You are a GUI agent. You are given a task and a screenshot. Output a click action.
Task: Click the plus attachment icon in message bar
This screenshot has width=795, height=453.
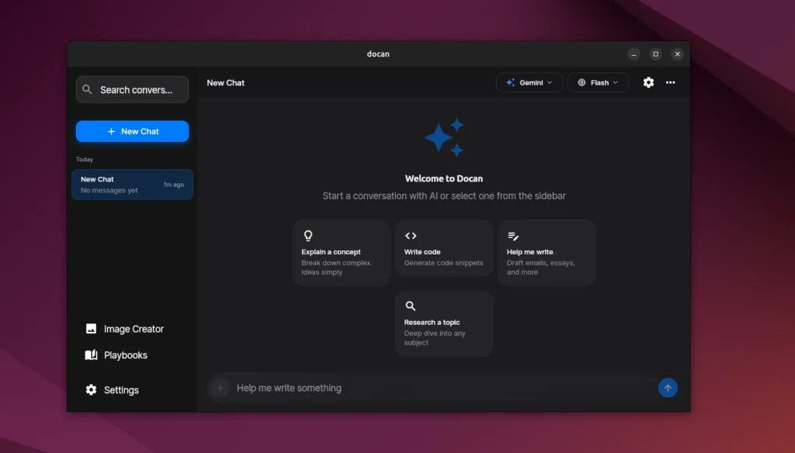tap(220, 388)
